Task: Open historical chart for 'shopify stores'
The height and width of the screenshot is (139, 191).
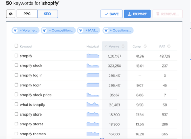Action: click(x=93, y=124)
